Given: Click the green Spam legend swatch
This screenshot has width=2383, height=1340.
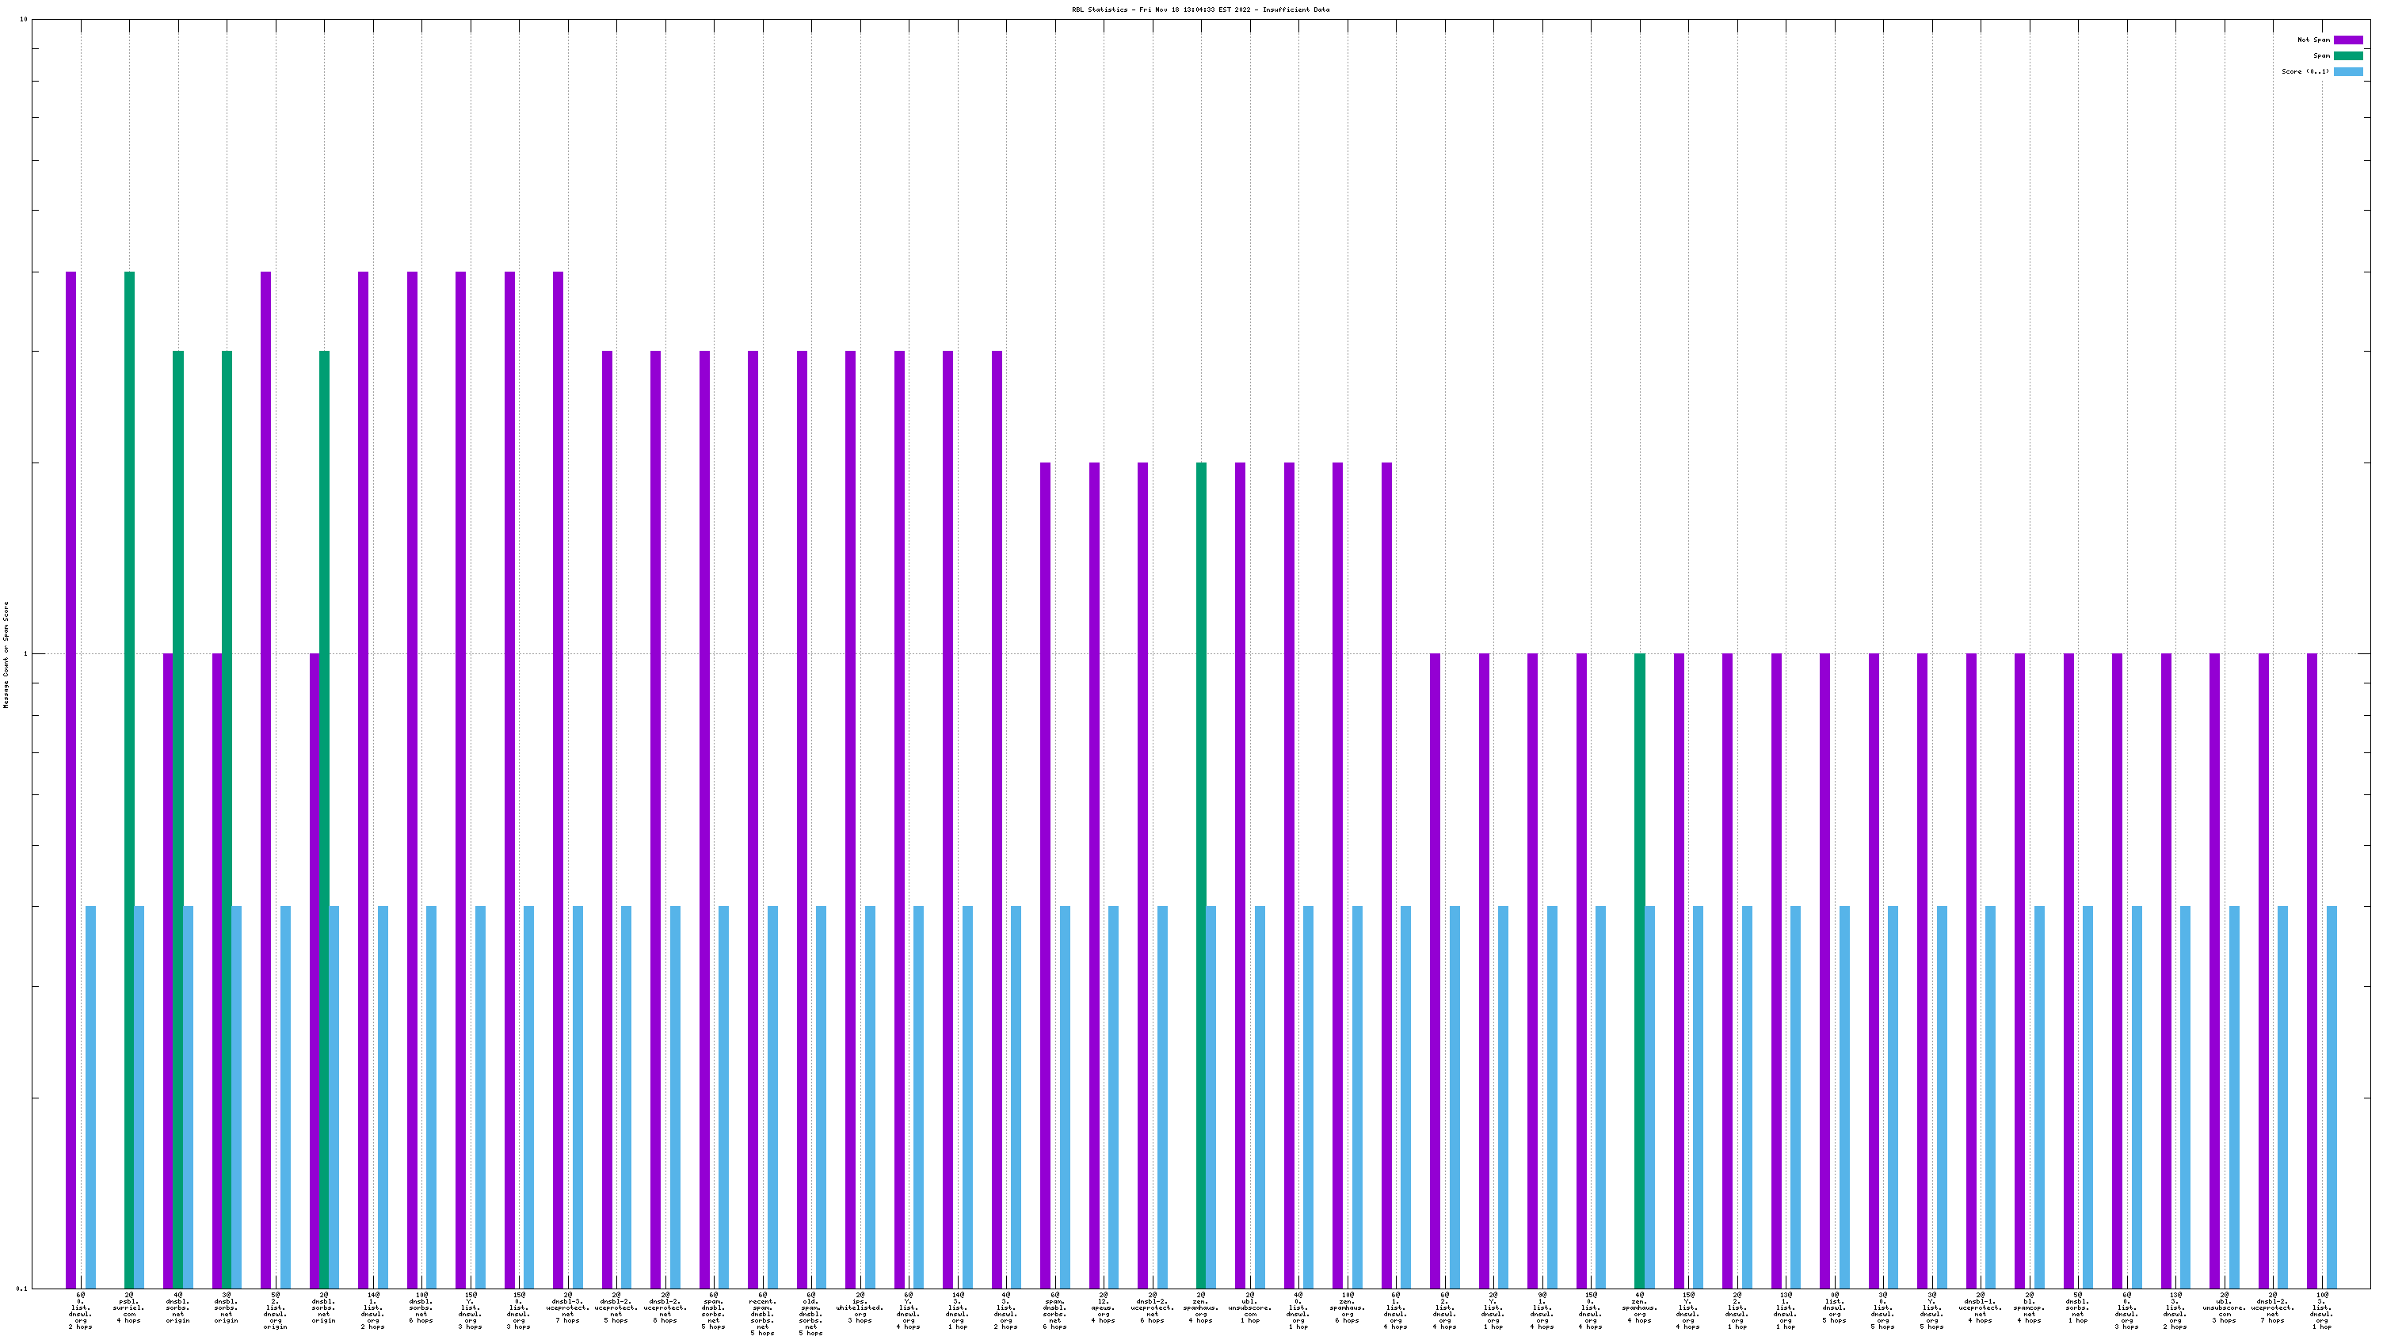Looking at the screenshot, I should [2348, 55].
